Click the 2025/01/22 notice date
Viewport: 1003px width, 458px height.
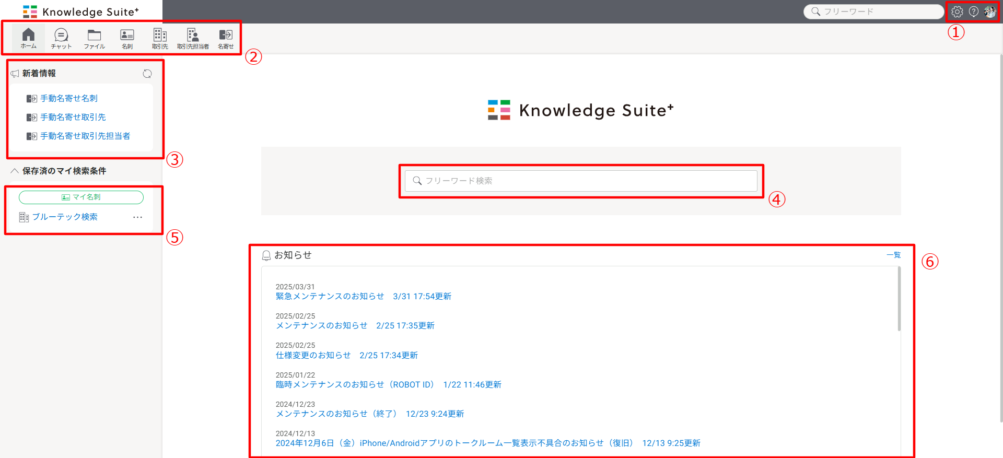(x=295, y=375)
